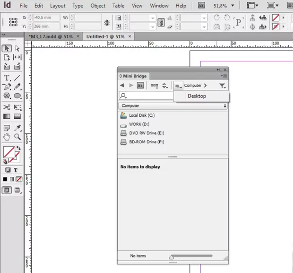Screen dimensions: 293x273
Task: Click the Mini Bridge search field
Action: click(146, 96)
